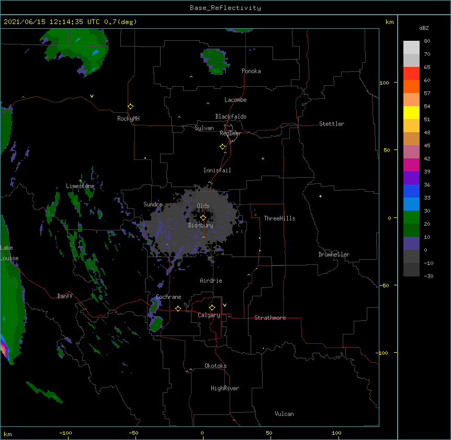Click the Stettler city label
This screenshot has width=451, height=440.
[332, 124]
